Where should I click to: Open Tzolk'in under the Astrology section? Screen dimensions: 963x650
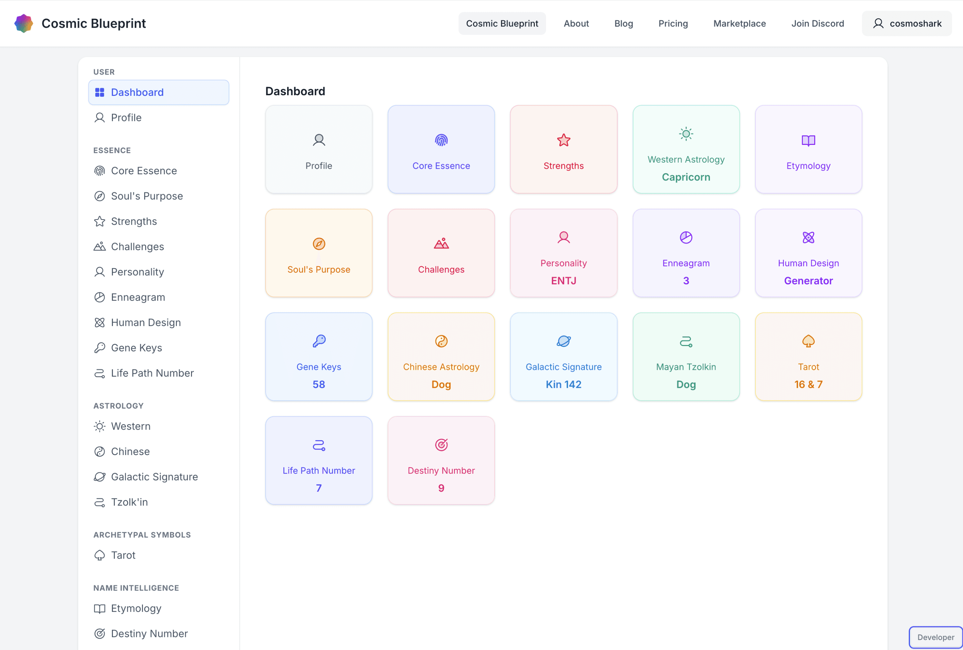pos(129,502)
